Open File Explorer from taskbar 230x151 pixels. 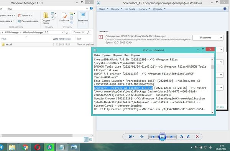click(x=12, y=147)
